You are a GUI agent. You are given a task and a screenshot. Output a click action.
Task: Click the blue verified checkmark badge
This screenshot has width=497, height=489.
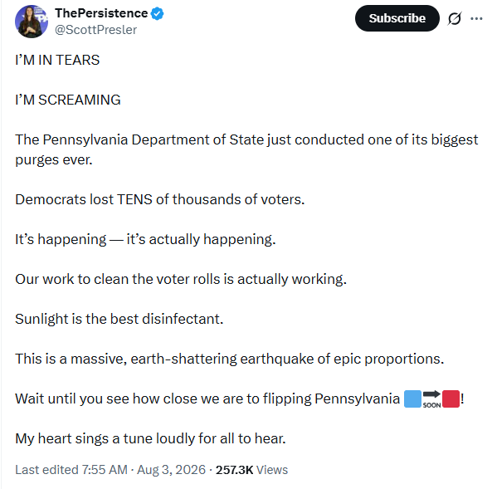coord(157,13)
